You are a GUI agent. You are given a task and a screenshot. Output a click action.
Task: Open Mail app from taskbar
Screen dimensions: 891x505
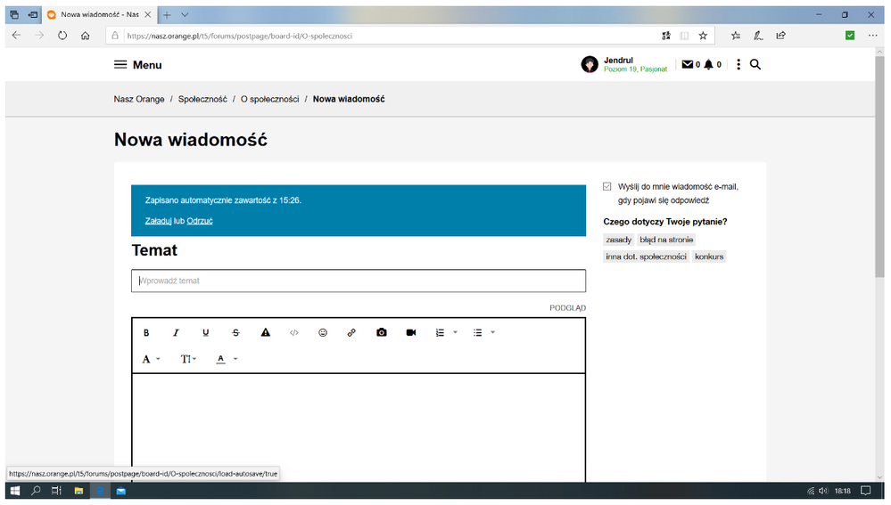pos(121,491)
